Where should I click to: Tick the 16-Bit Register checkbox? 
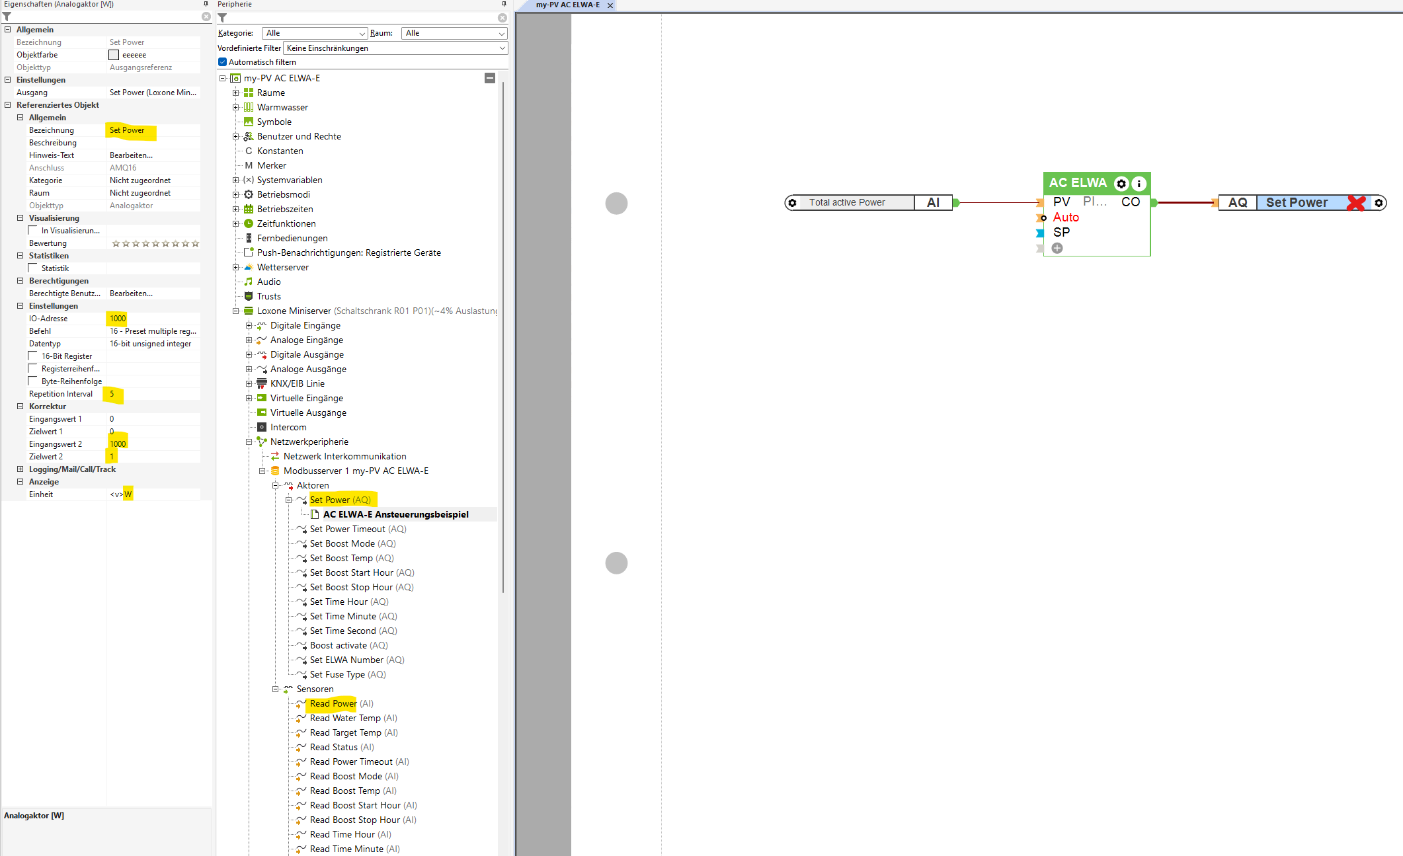[x=33, y=356]
